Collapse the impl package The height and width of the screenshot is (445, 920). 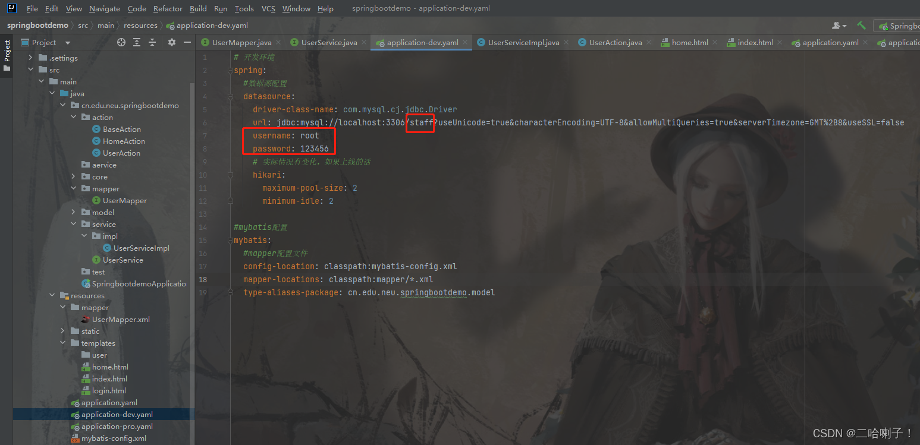click(84, 236)
